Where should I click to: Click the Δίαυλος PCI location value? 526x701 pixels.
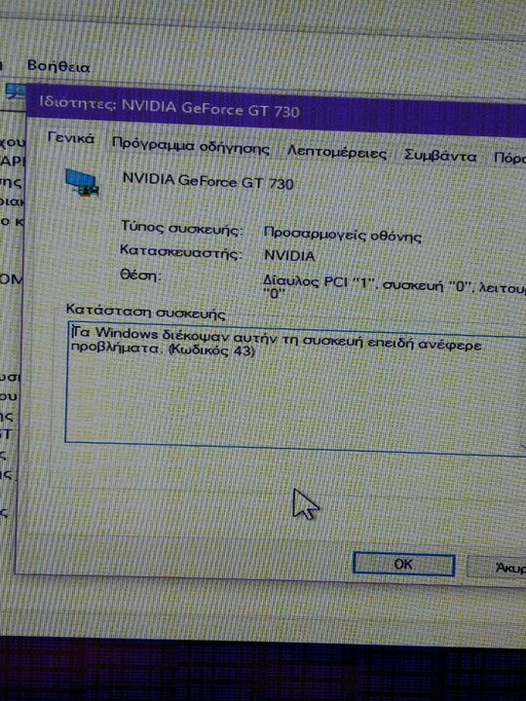pos(394,287)
